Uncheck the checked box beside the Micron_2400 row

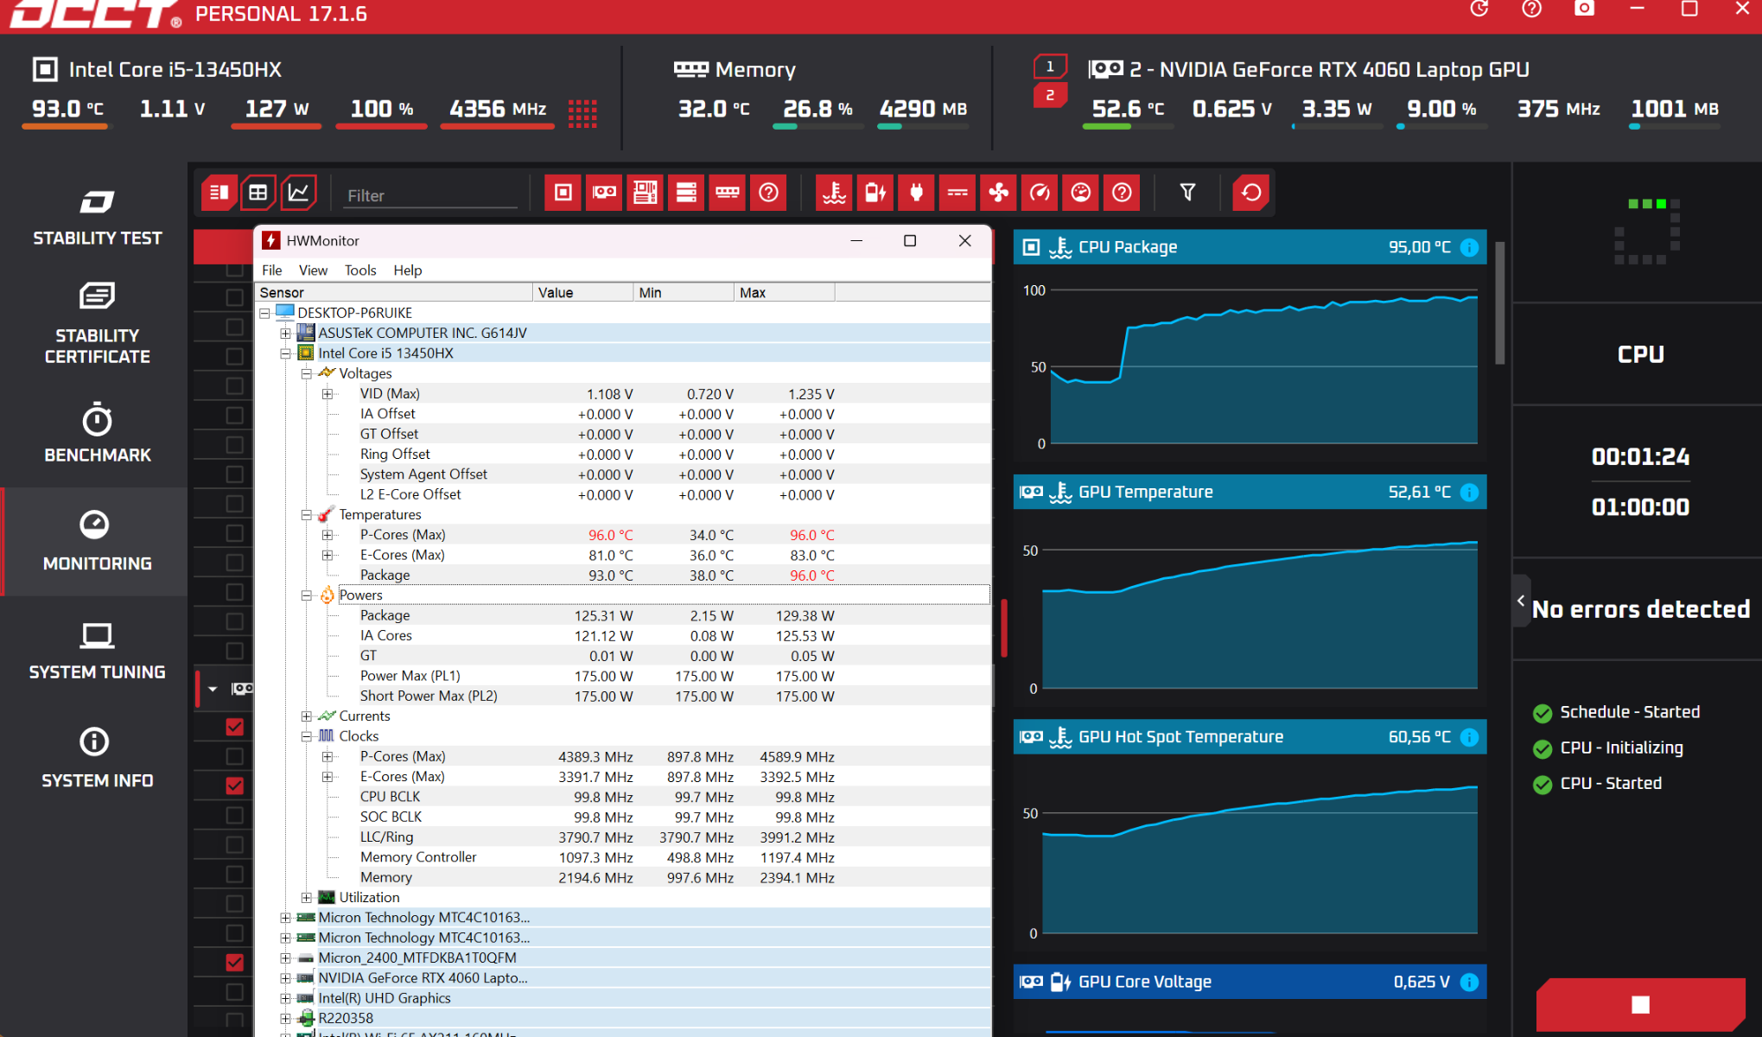click(x=234, y=962)
